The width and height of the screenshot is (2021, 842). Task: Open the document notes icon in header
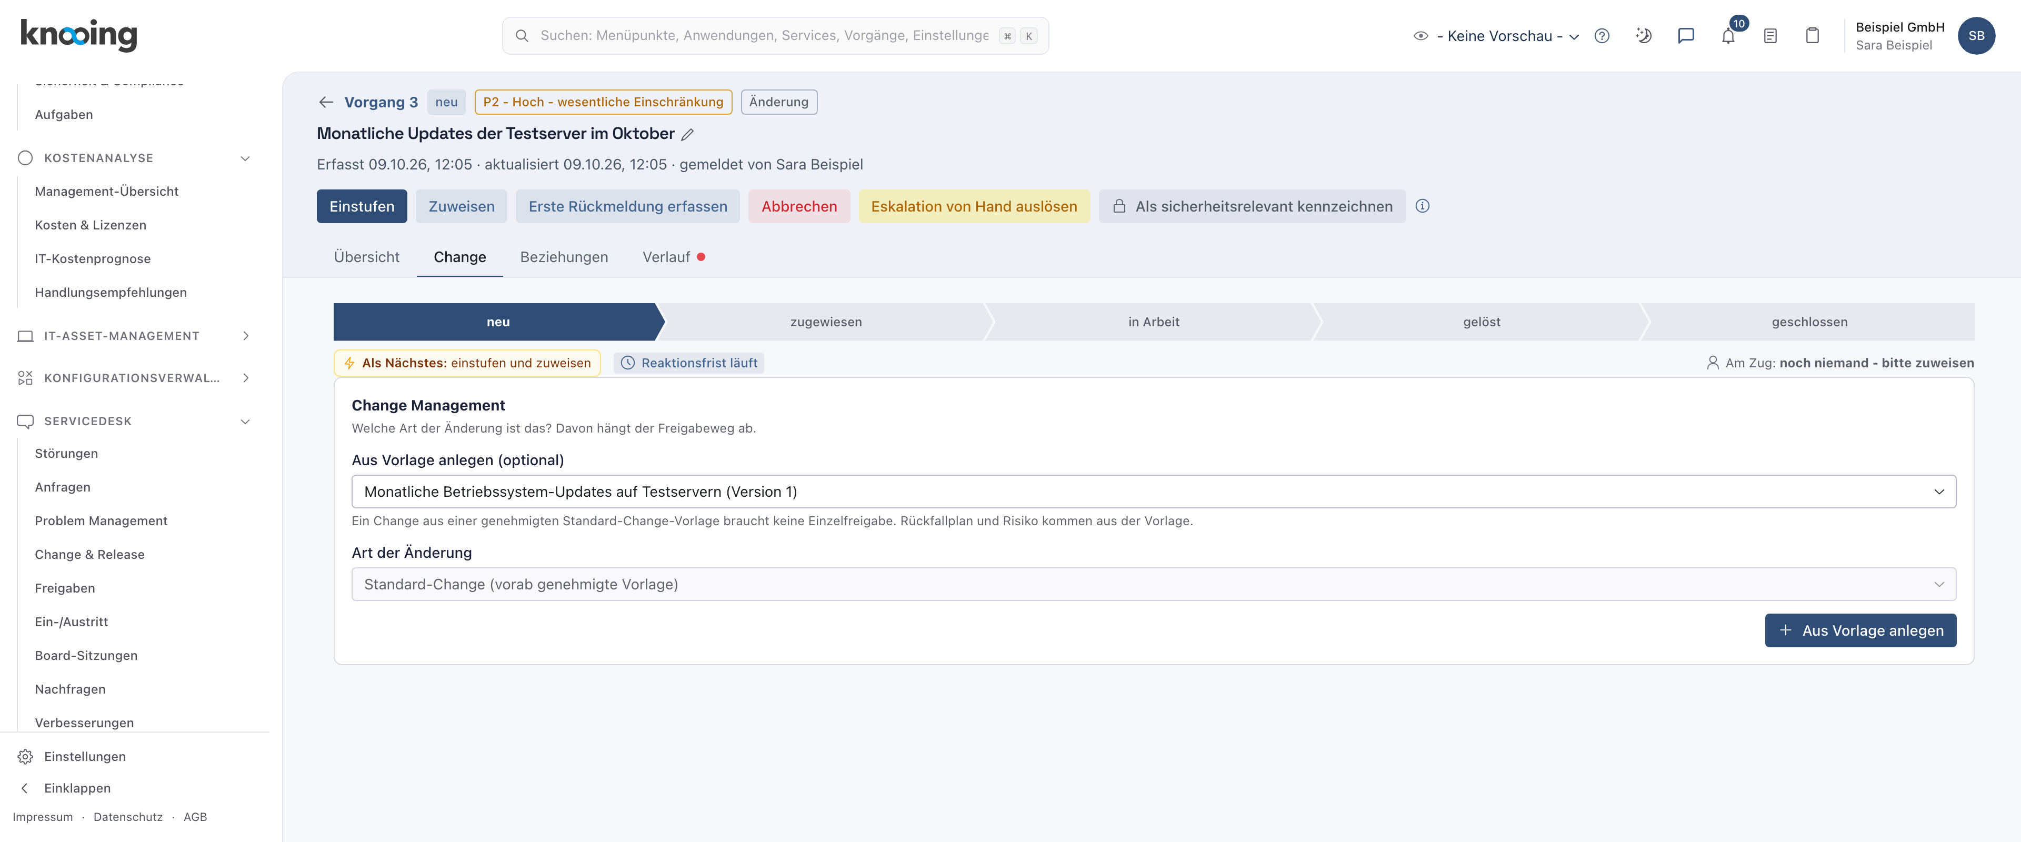1770,36
